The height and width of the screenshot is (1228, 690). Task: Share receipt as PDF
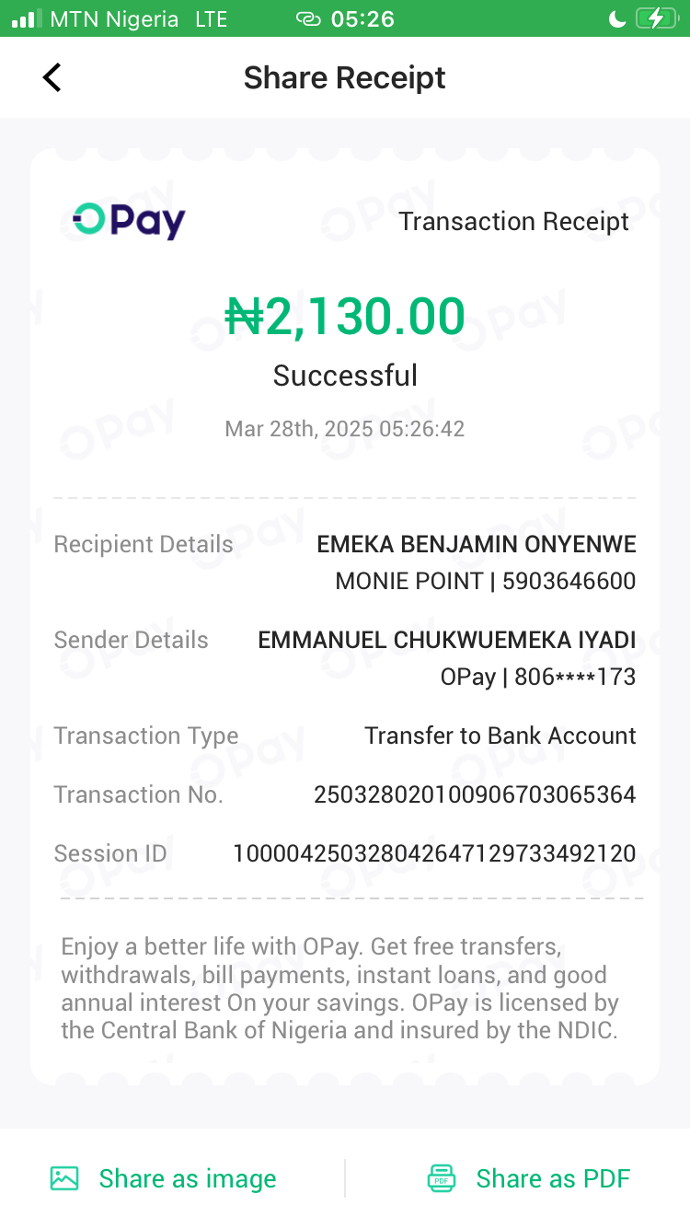pos(553,1178)
